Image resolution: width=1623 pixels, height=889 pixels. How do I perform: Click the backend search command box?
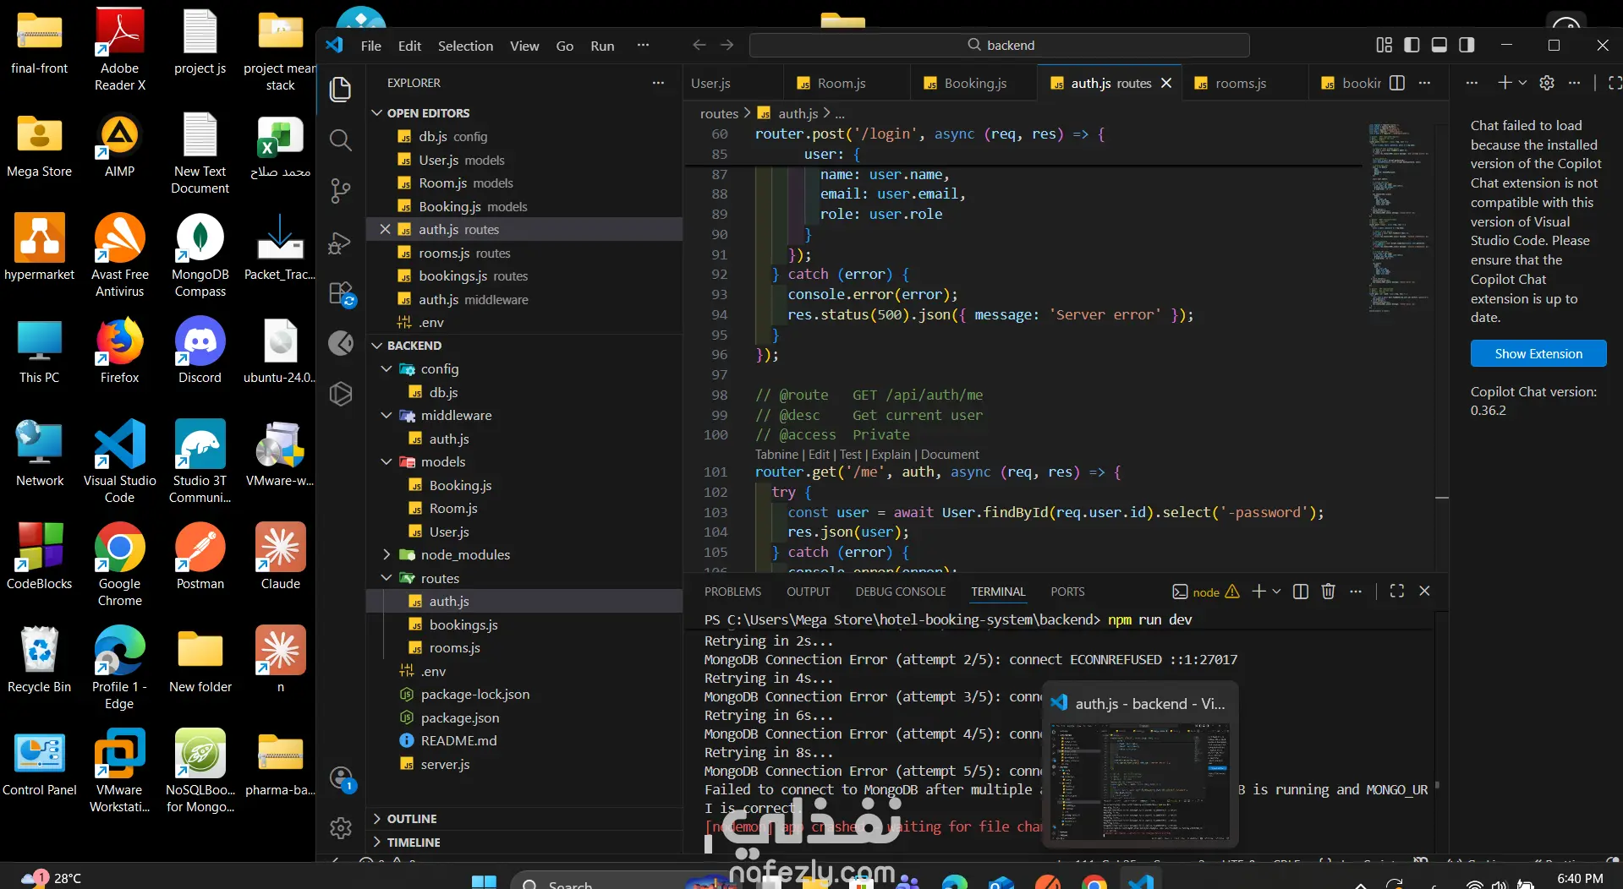[999, 45]
